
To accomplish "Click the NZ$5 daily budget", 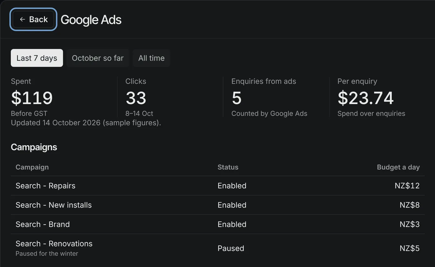I will [x=410, y=248].
